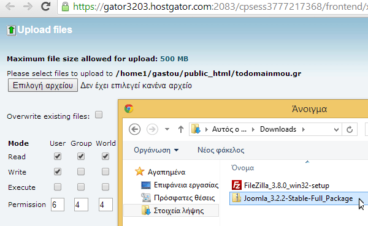The height and width of the screenshot is (226, 368).
Task: Click the browser back arrow
Action: [10, 7]
